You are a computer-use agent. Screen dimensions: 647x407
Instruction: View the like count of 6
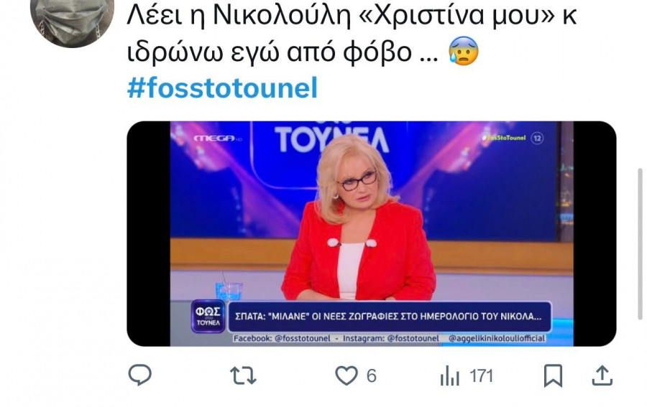[372, 375]
